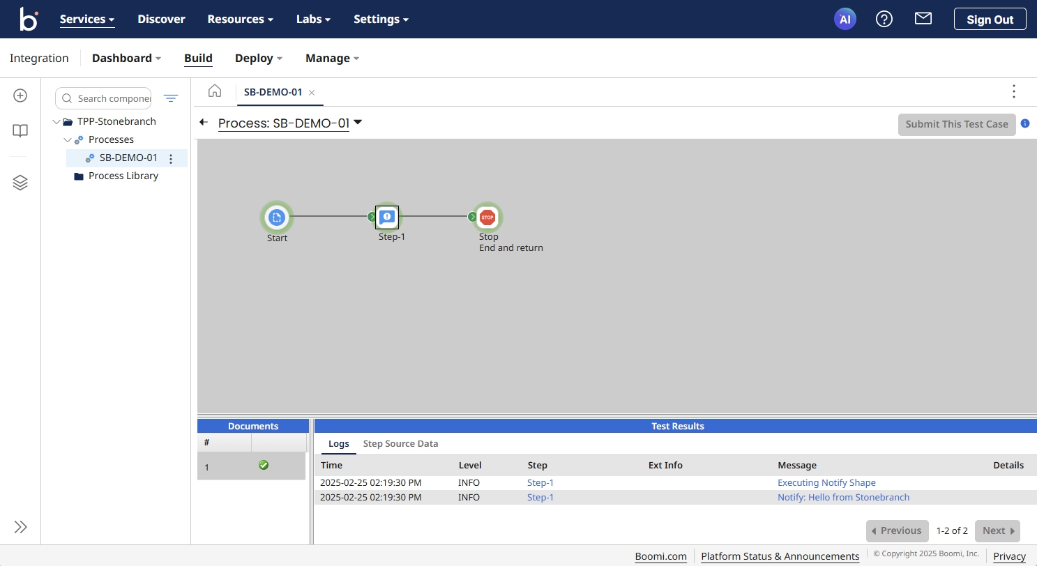Click the Level column header
Image resolution: width=1037 pixels, height=566 pixels.
pos(470,465)
